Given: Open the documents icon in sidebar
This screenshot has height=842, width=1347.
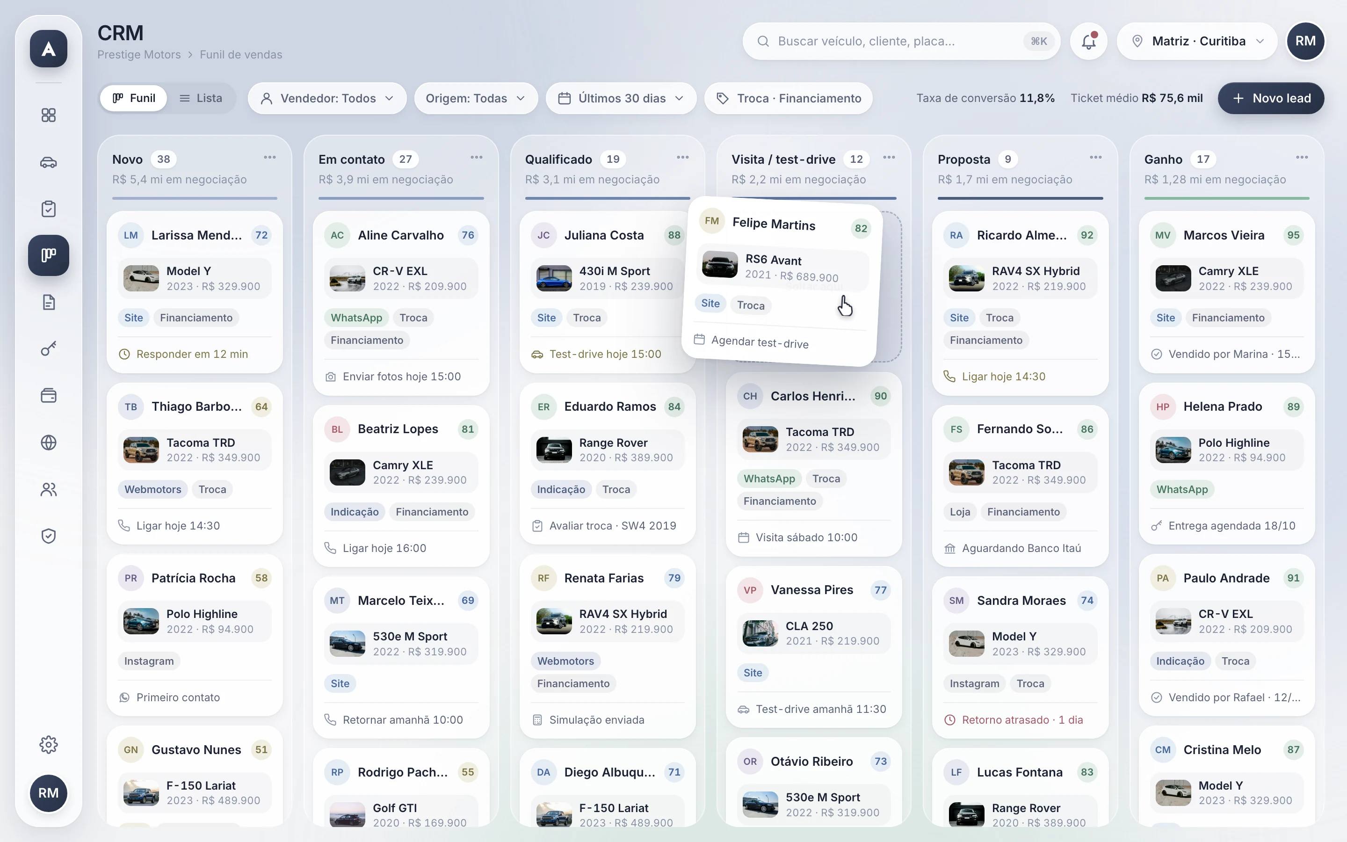Looking at the screenshot, I should tap(49, 302).
